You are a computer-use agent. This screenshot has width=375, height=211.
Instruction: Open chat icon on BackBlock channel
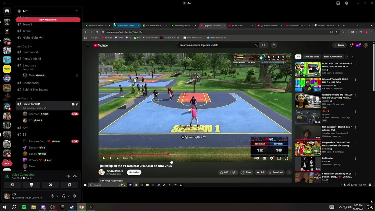(x=73, y=104)
